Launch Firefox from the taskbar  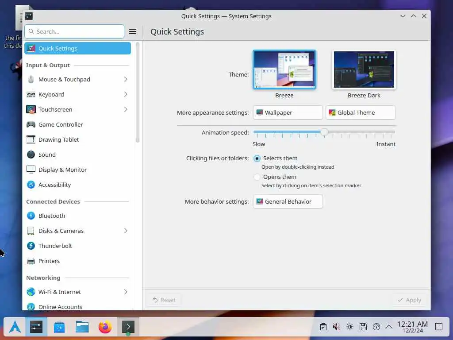(105, 327)
